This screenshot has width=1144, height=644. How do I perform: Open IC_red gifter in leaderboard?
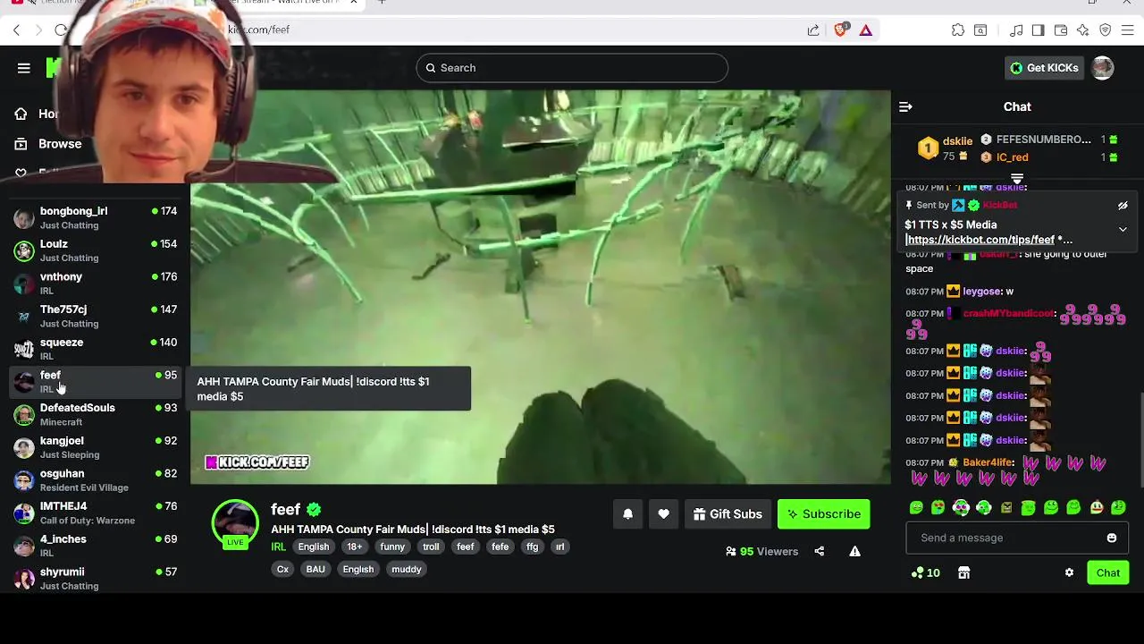point(1012,157)
